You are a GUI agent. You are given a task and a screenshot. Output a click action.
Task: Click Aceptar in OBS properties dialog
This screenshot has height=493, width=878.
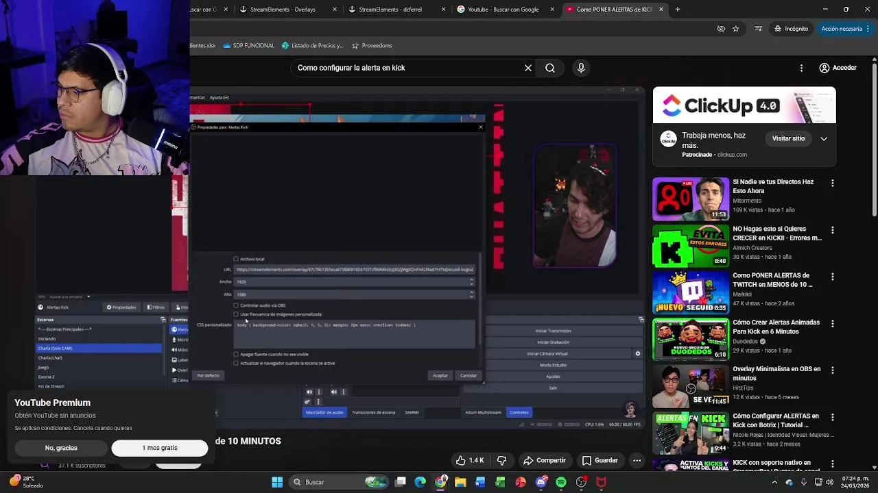tap(440, 375)
